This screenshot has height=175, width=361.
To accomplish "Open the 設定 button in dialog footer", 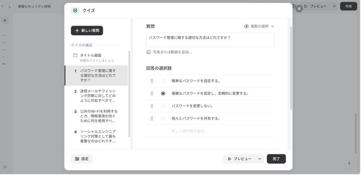I will [82, 159].
